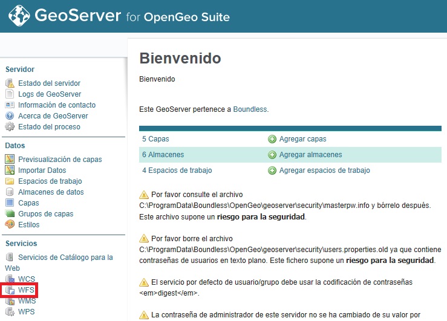The height and width of the screenshot is (321, 447).
Task: Click the WMS service icon
Action: [10, 301]
